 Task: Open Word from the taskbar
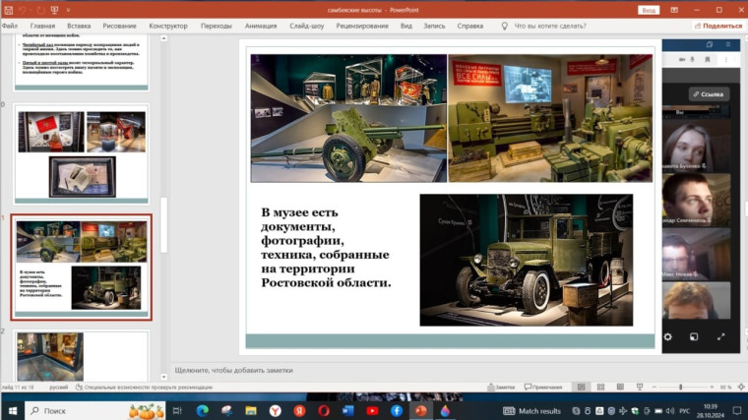348,410
